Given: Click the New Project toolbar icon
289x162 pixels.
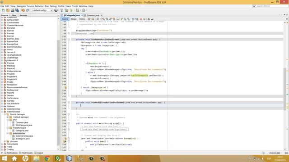Looking at the screenshot, I should (8, 10).
